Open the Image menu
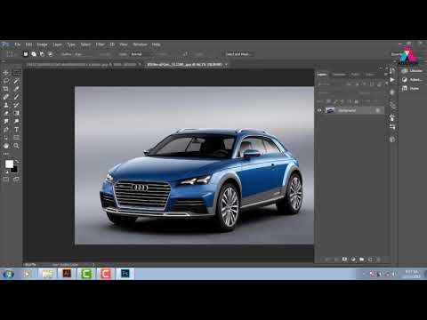The width and height of the screenshot is (427, 320). 42,44
